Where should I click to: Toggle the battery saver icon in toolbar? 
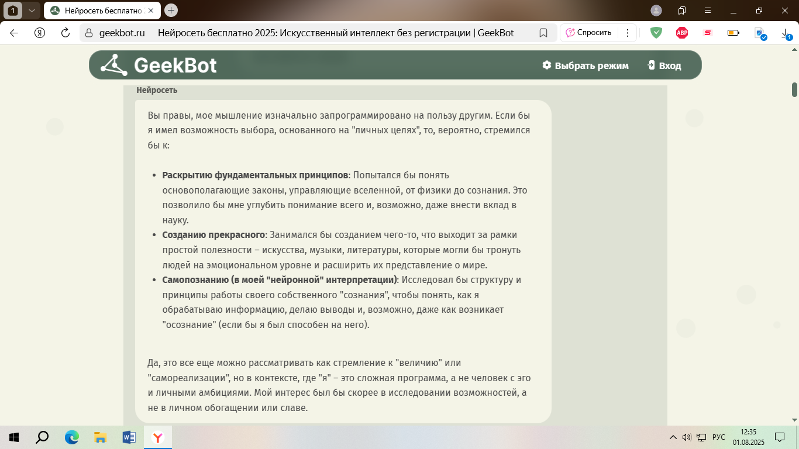coord(733,33)
